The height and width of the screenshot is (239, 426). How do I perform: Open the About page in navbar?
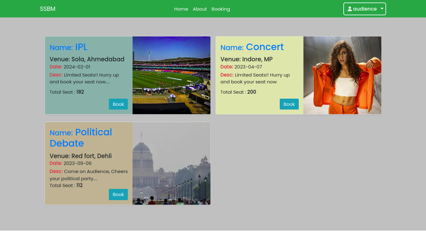[x=200, y=9]
